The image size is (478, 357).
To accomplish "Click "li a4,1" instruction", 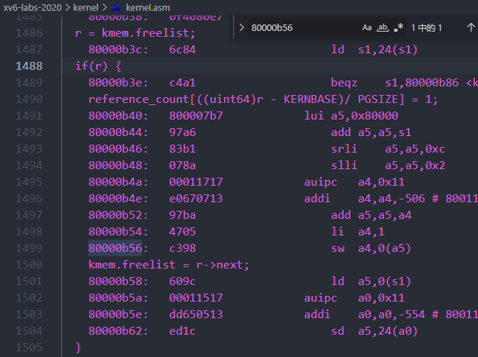I will [358, 232].
